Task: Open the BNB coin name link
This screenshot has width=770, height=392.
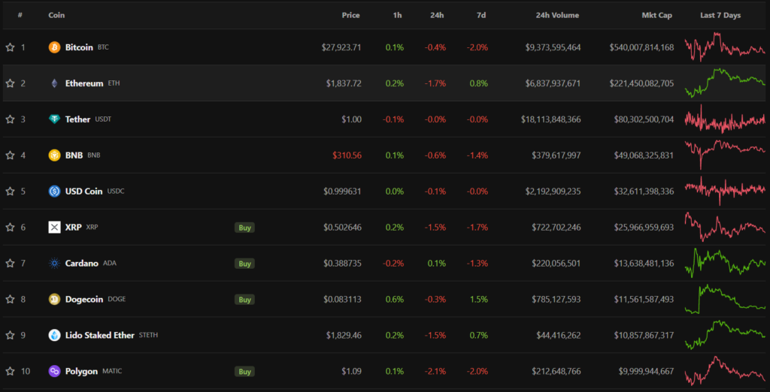Action: tap(74, 155)
